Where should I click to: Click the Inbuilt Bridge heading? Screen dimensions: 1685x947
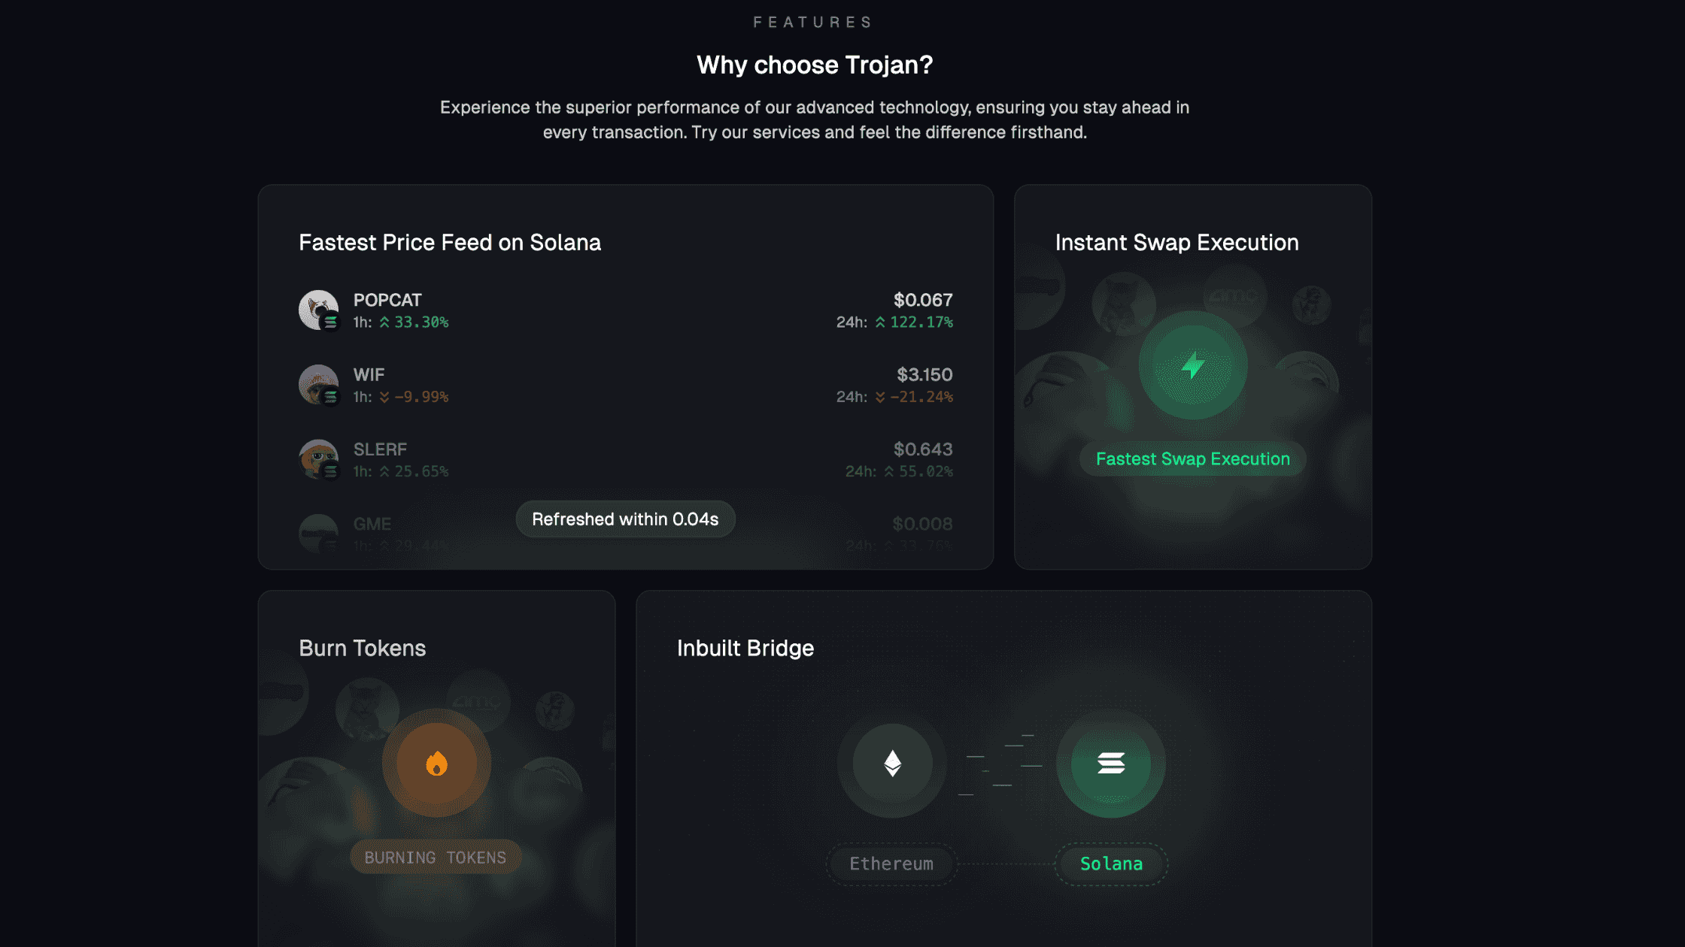point(745,649)
